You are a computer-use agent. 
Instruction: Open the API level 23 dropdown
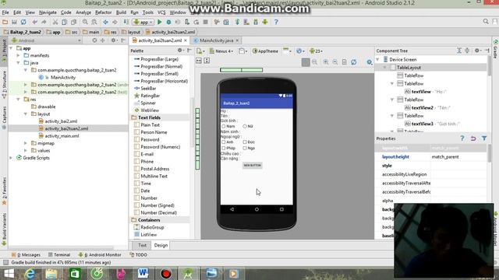316,51
